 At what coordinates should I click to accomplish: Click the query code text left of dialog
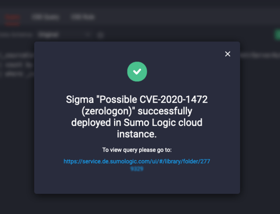tap(16, 64)
